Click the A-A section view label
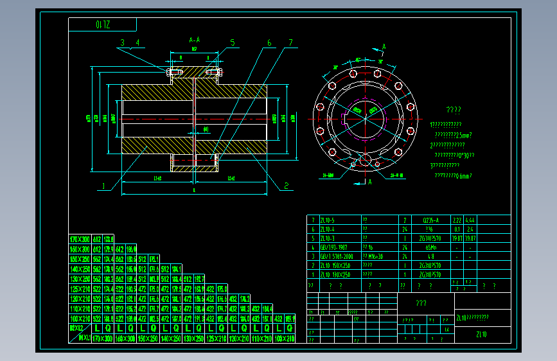 (x=194, y=40)
